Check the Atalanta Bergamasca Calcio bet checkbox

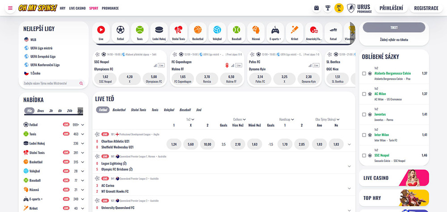[364, 73]
